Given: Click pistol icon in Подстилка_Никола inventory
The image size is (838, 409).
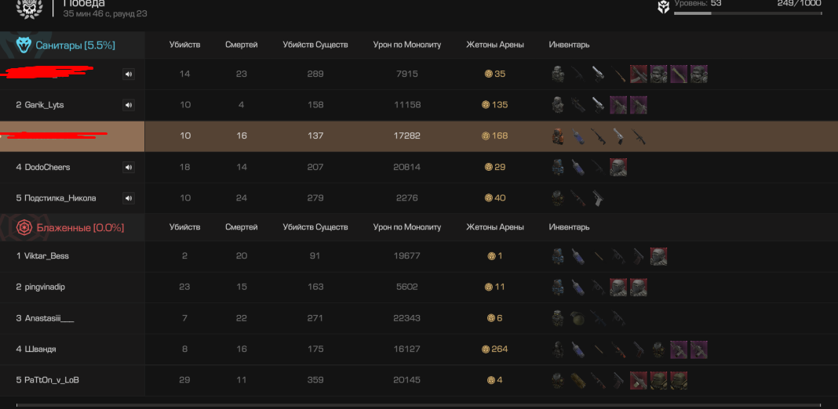Looking at the screenshot, I should [598, 198].
